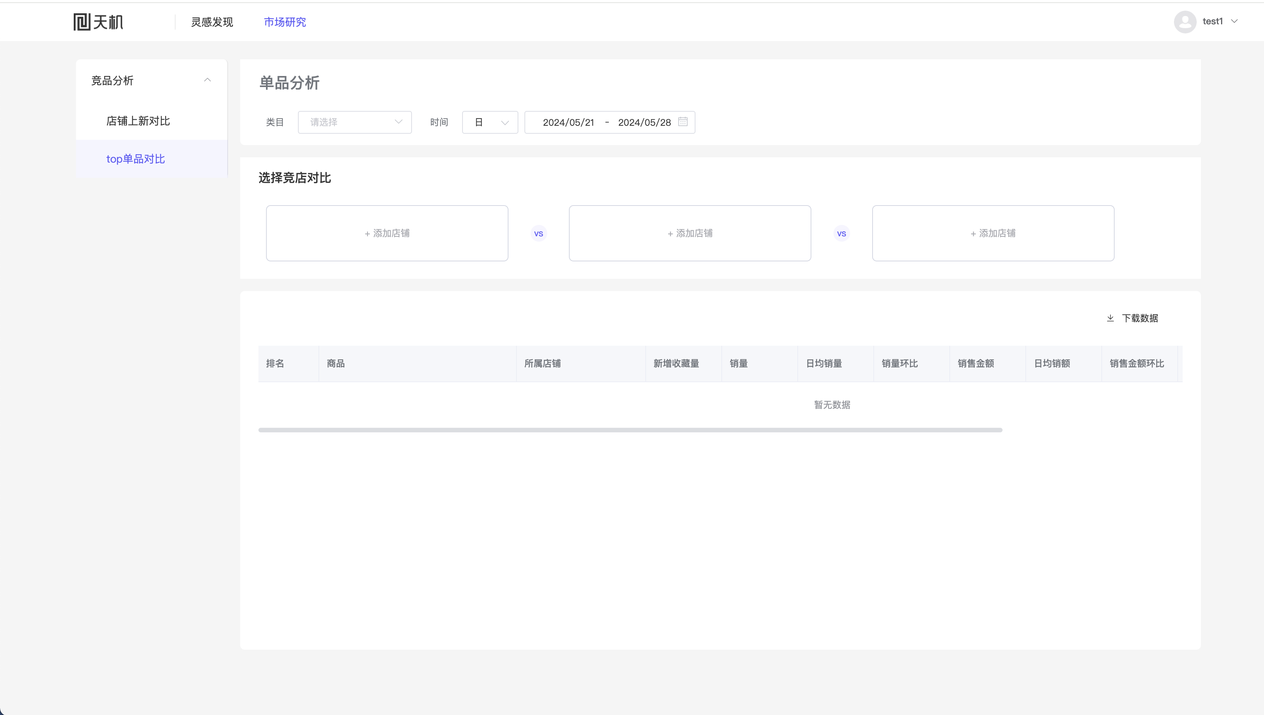Image resolution: width=1264 pixels, height=715 pixels.
Task: Click the start date 2024/05/21 field
Action: pyautogui.click(x=568, y=122)
